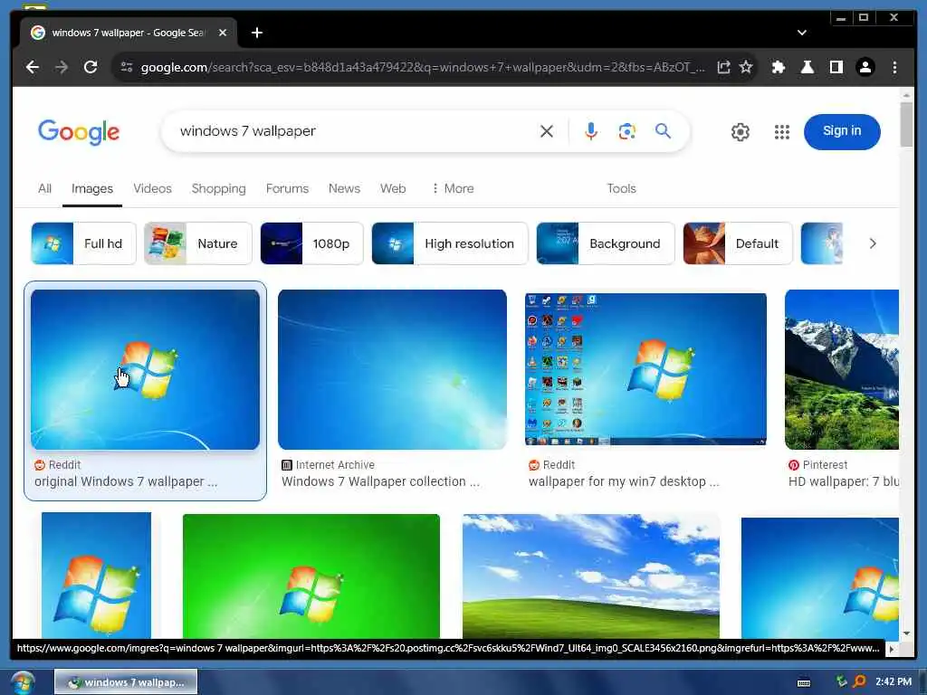Switch to the Videos tab

pyautogui.click(x=152, y=188)
